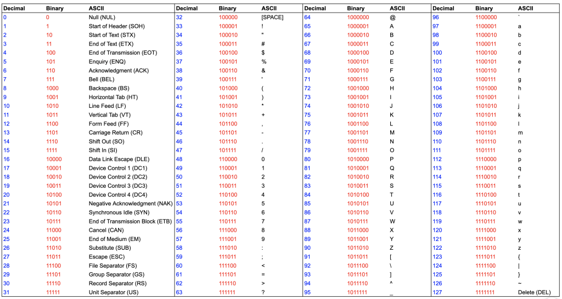
Task: Select the "Delete (DEL)" cell
Action: [536, 292]
